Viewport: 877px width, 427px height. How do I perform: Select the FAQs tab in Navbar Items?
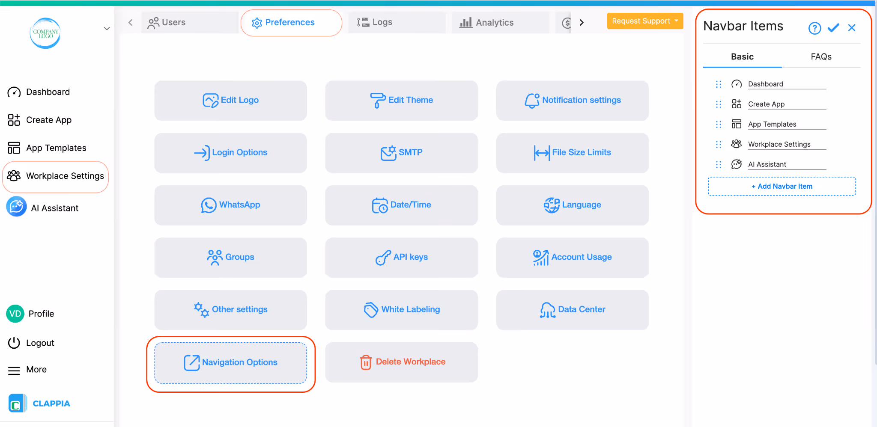pos(821,57)
